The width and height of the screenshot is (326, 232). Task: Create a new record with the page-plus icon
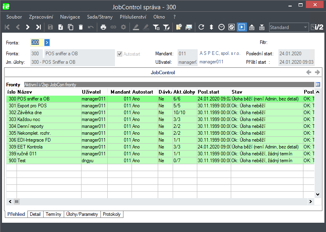coord(61,27)
